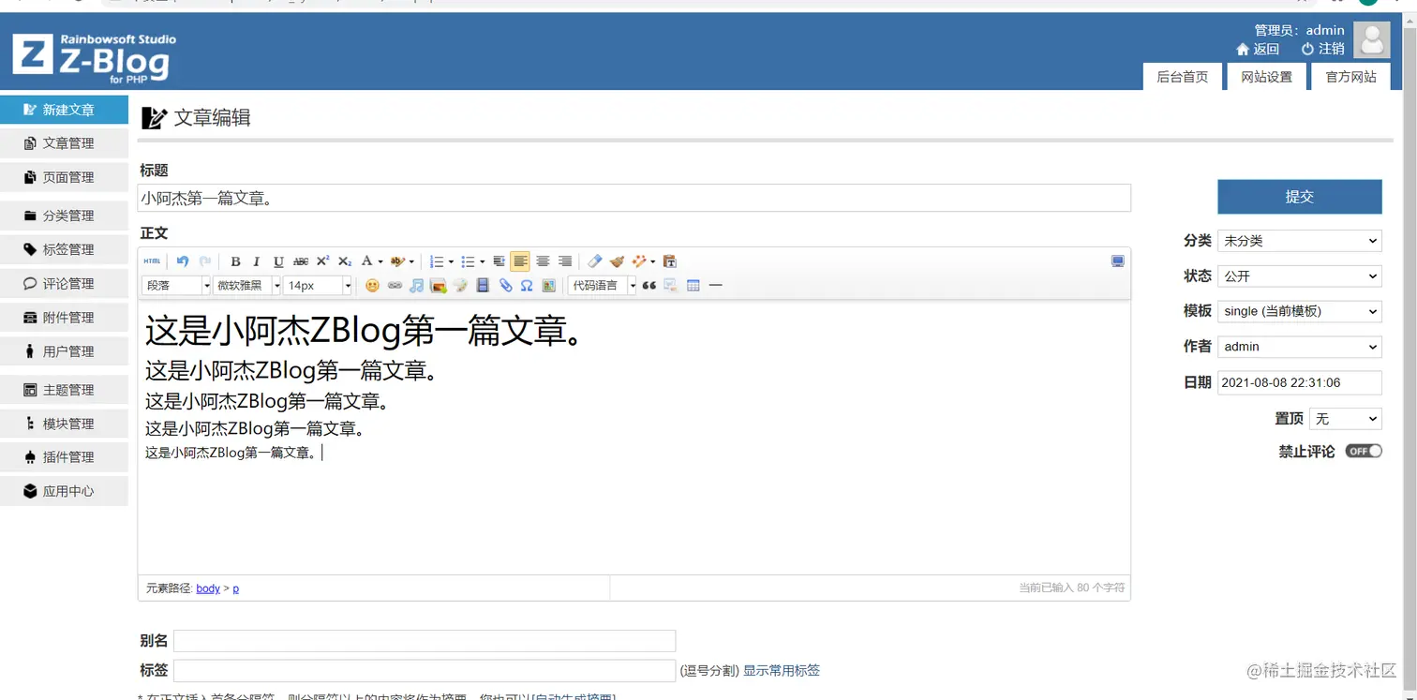Click the 注销 logout link
Image resolution: width=1417 pixels, height=700 pixels.
pos(1323,49)
